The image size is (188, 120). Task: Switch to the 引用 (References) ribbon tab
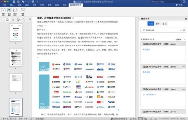[x=42, y=5]
